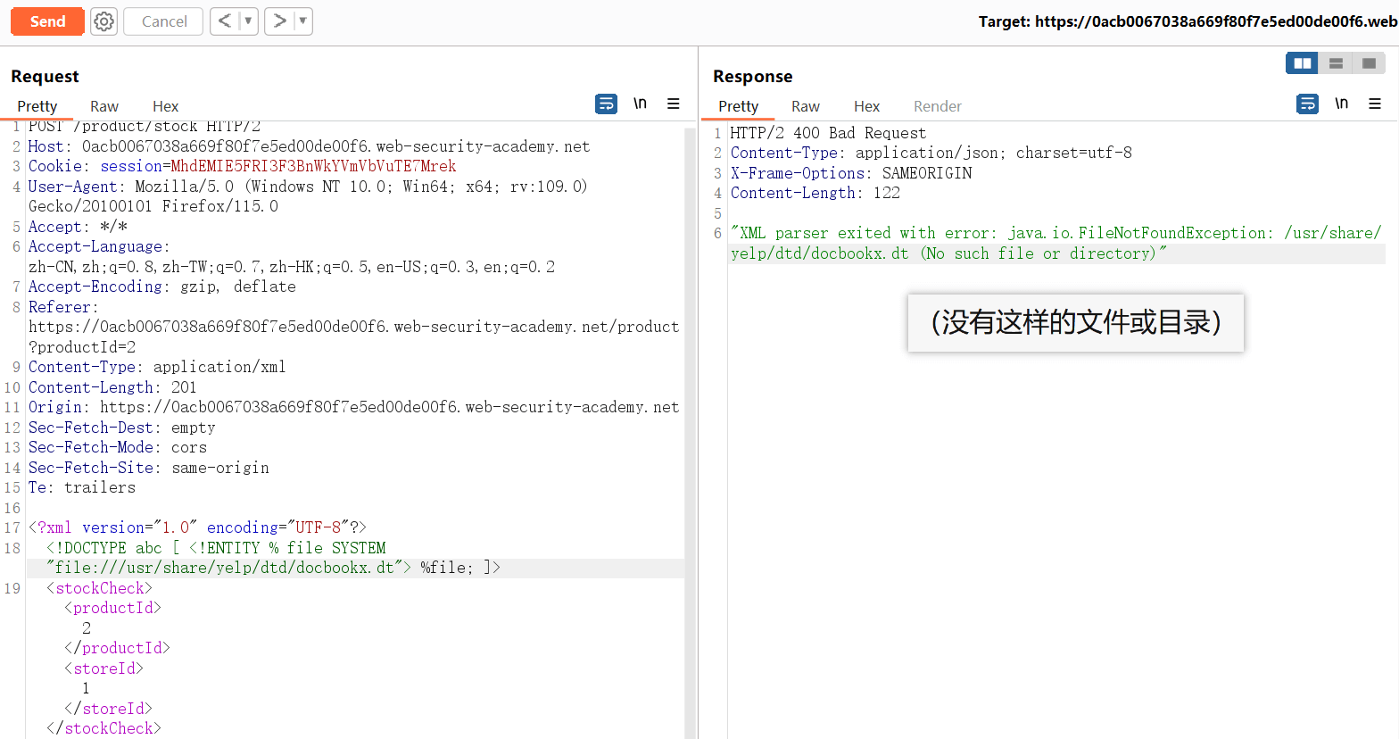Viewport: 1399px width, 739px height.
Task: Click the Send request button
Action: click(47, 21)
